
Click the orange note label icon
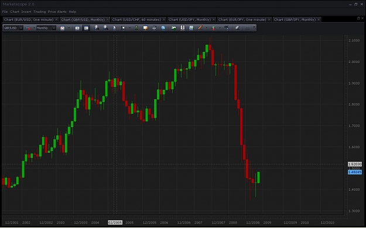coord(145,28)
